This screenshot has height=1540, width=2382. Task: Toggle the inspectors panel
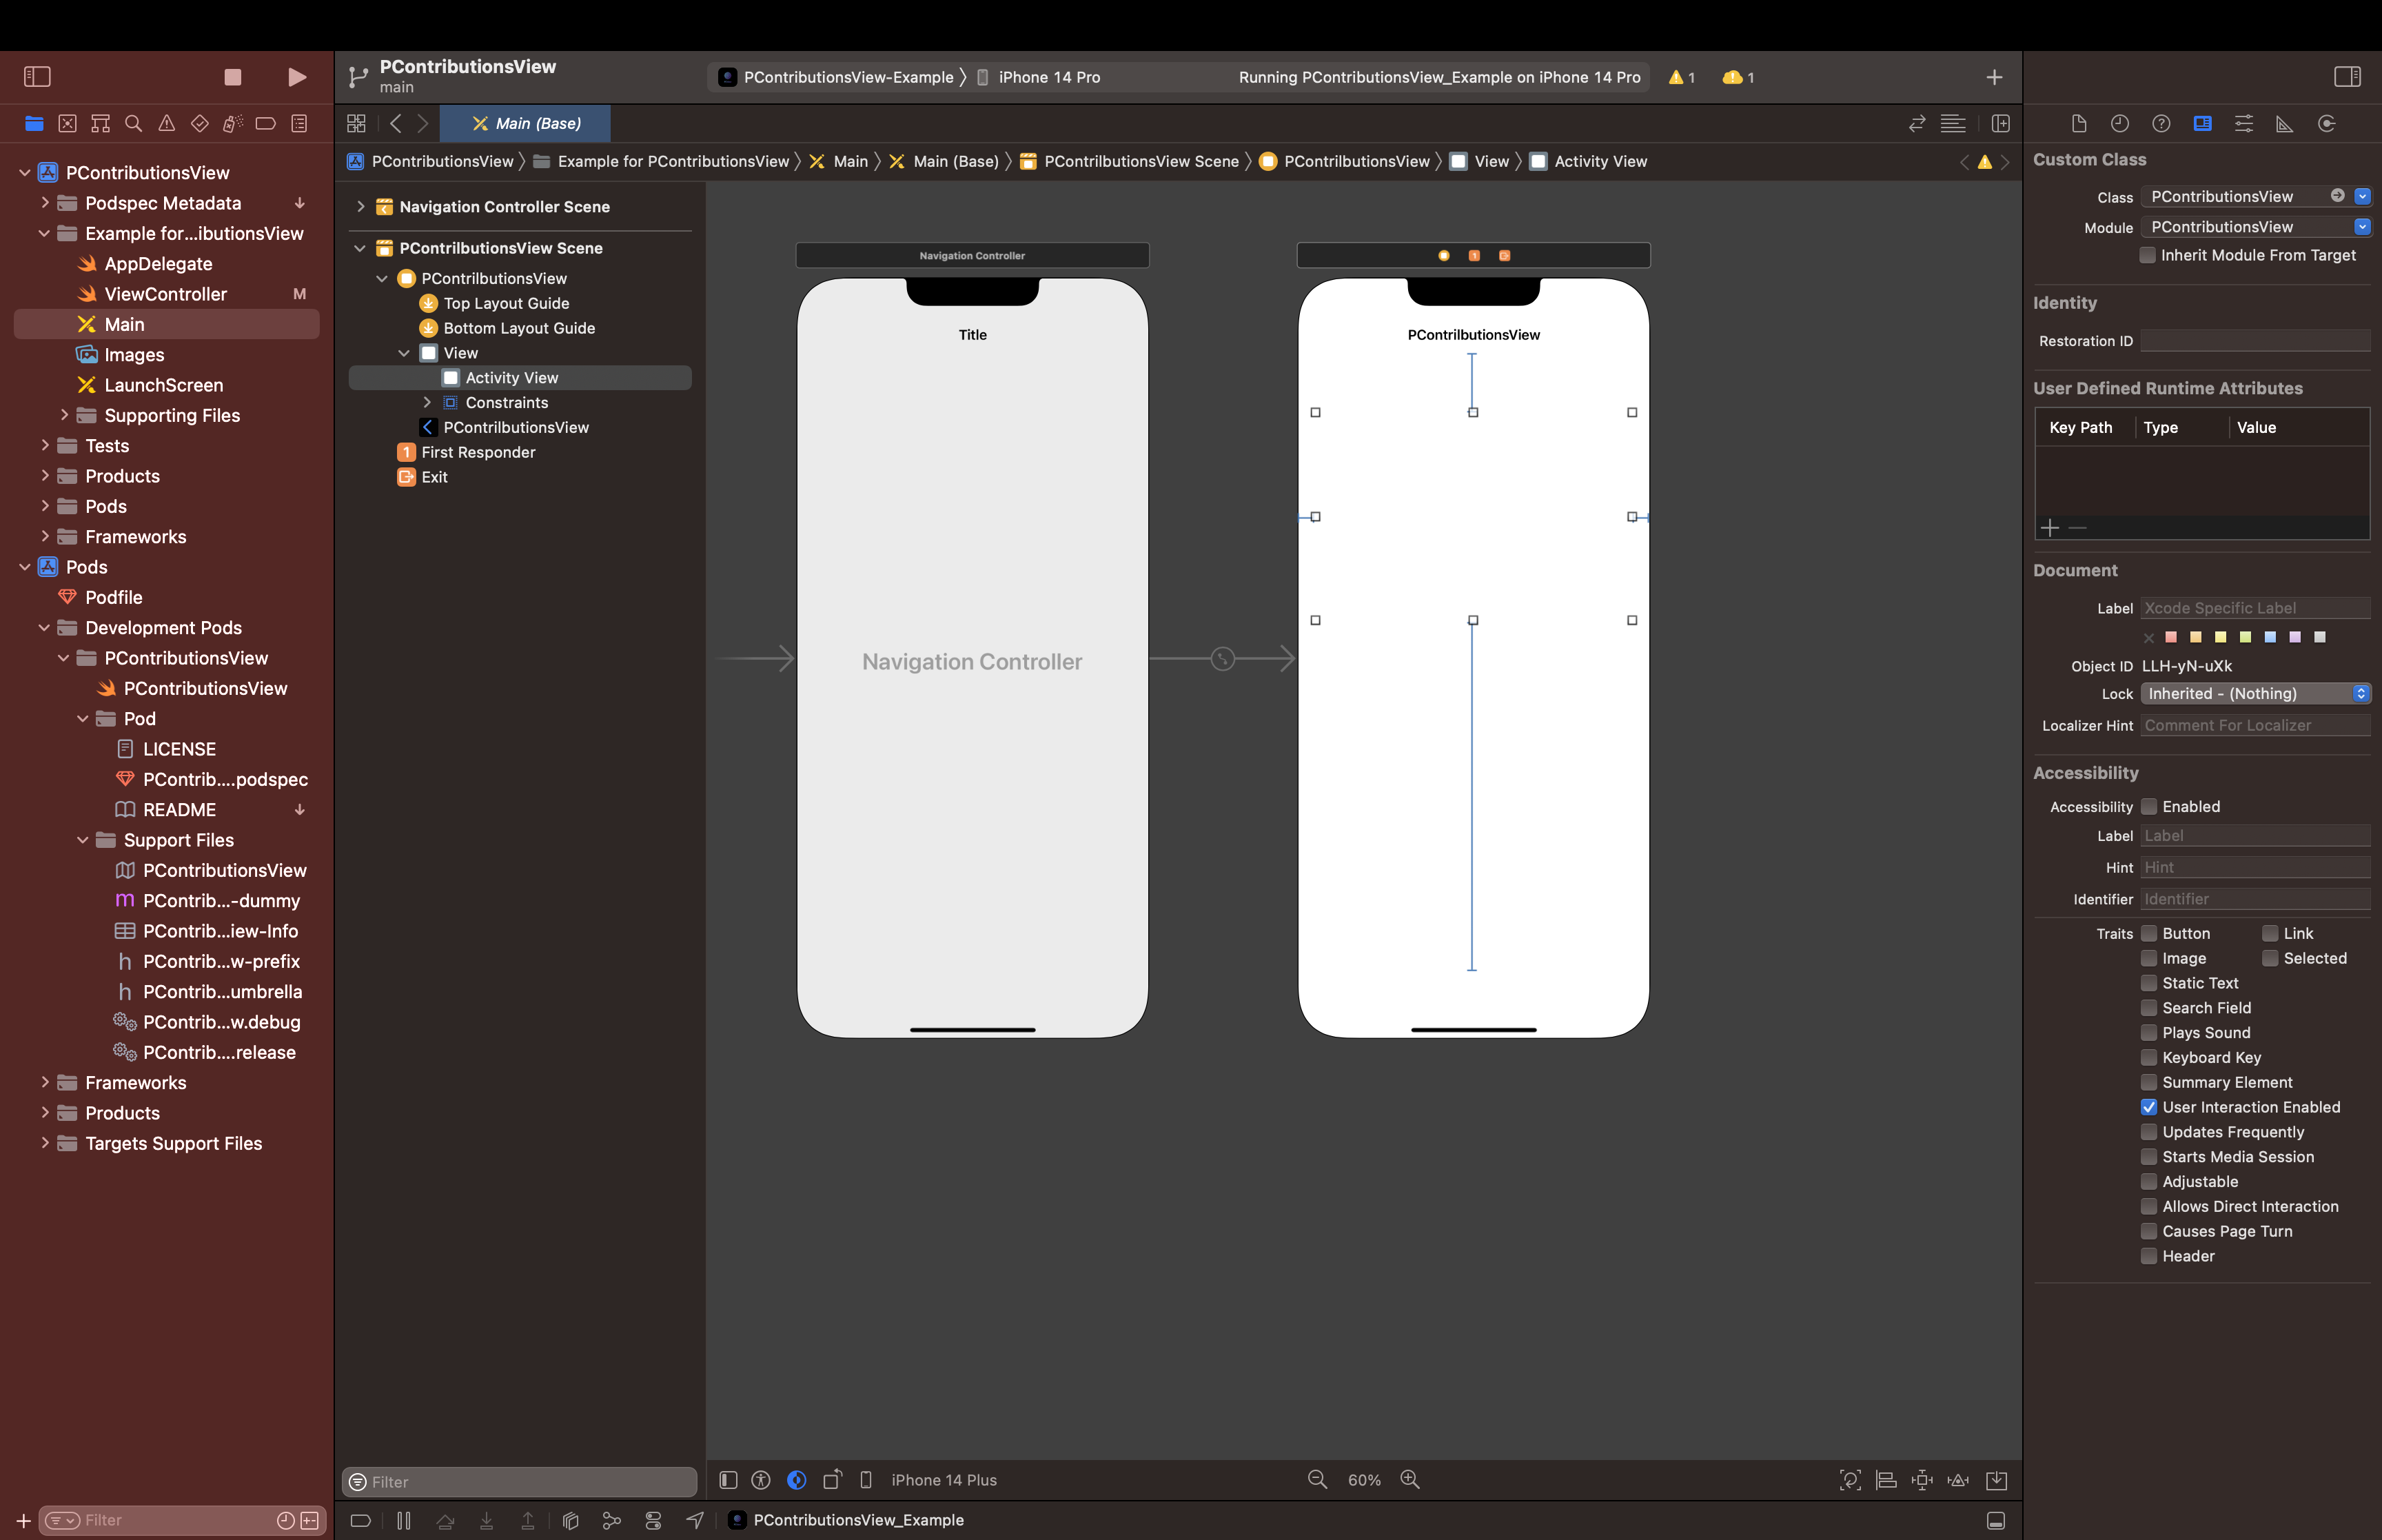(x=2347, y=77)
